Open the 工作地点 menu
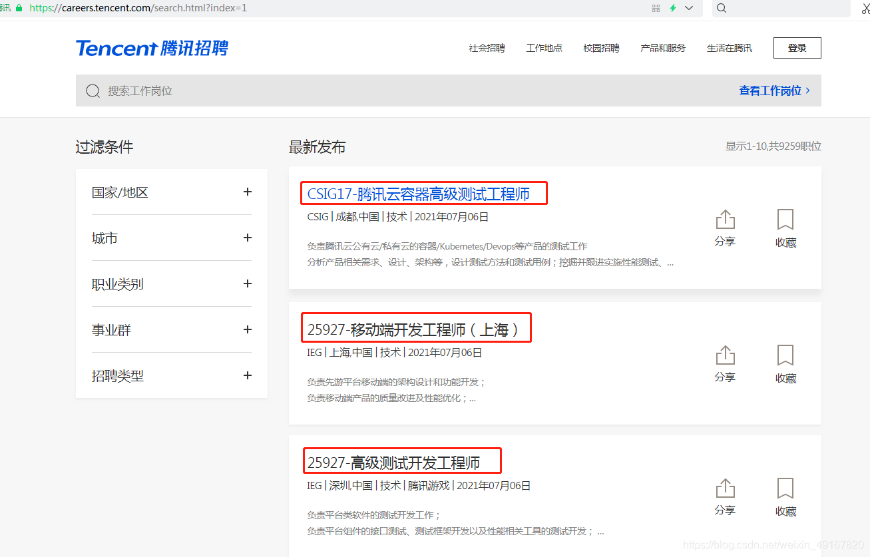This screenshot has width=870, height=557. [544, 48]
